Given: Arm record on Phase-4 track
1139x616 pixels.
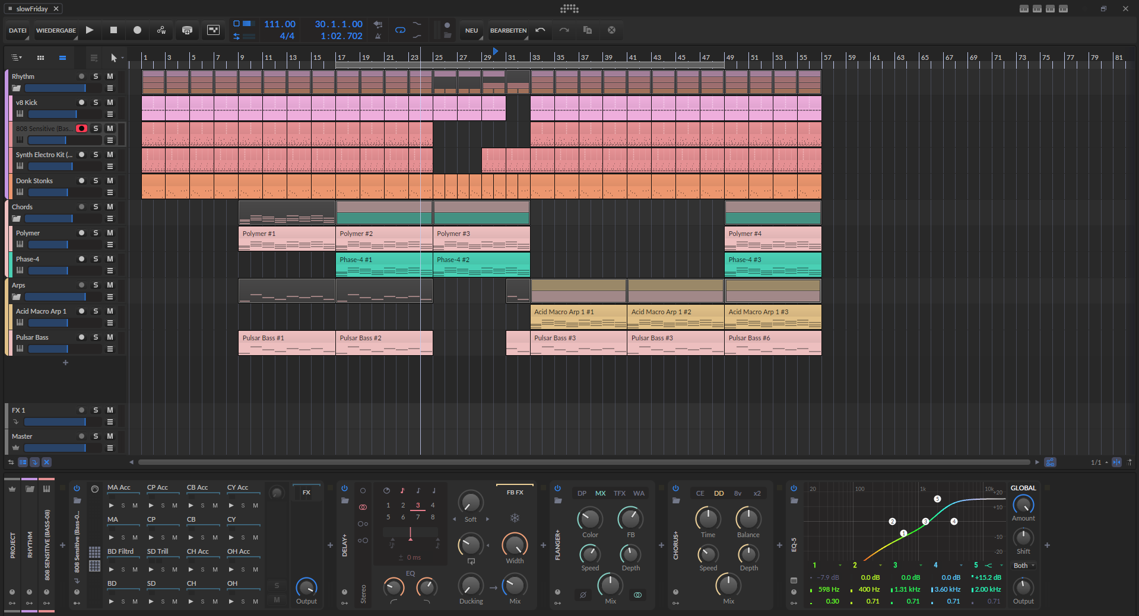Looking at the screenshot, I should coord(82,259).
